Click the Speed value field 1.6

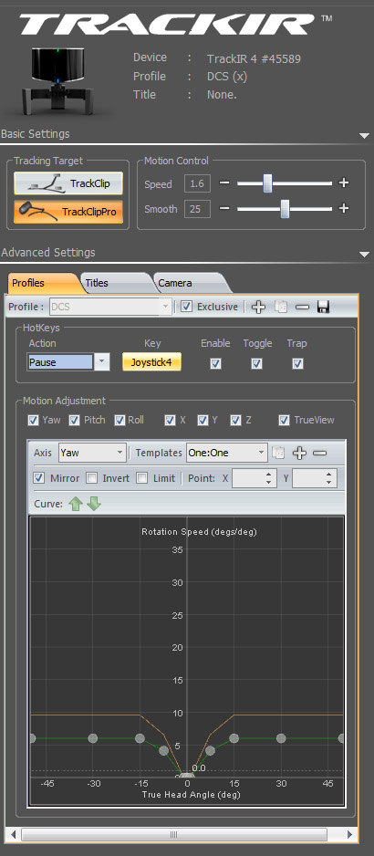[x=197, y=184]
